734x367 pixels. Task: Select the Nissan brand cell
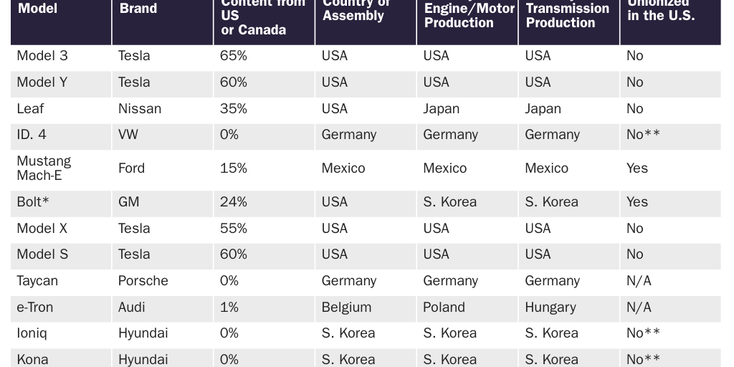click(140, 109)
